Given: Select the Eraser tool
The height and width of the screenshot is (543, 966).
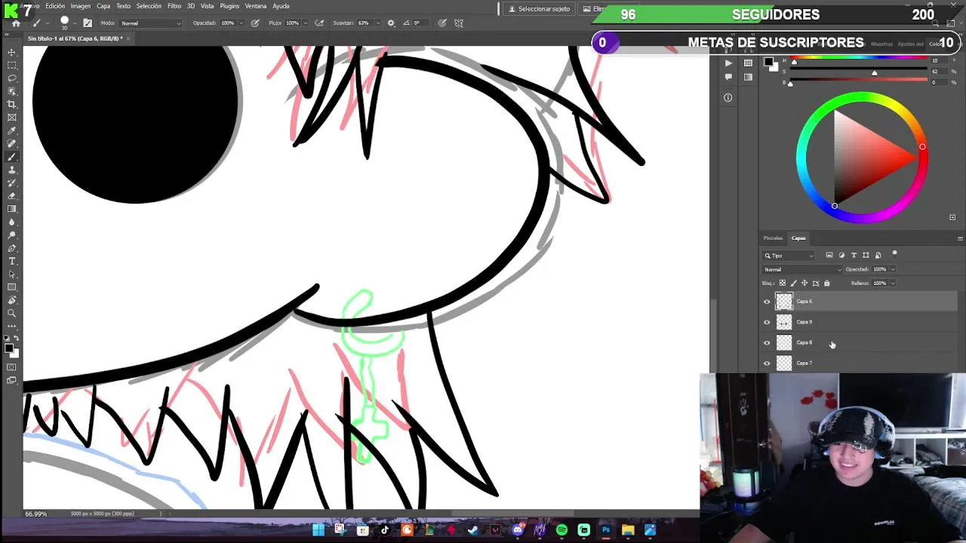Looking at the screenshot, I should click(11, 196).
